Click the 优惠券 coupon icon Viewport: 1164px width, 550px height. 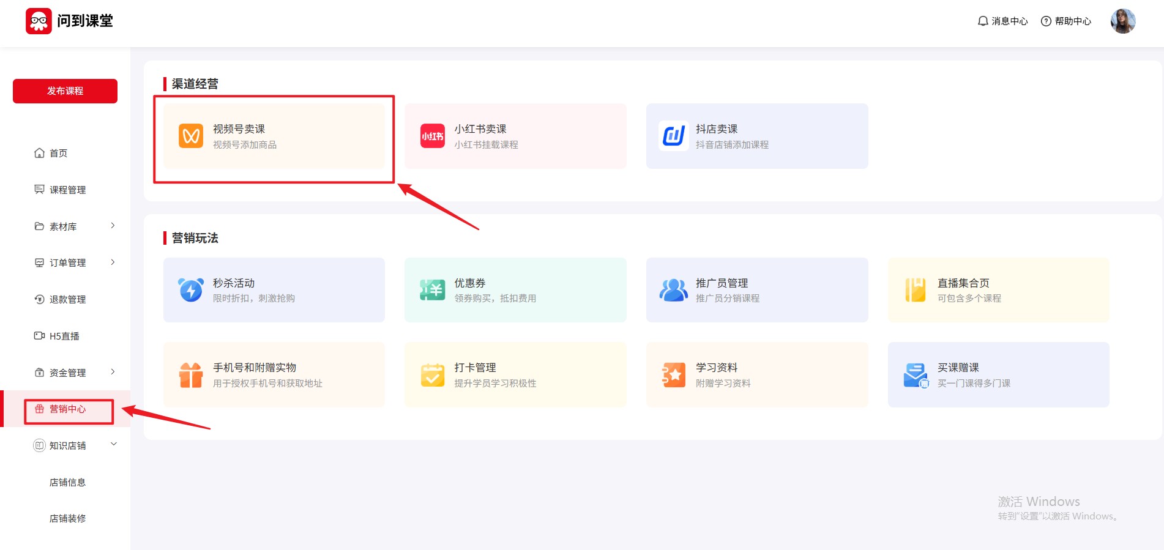tap(433, 290)
